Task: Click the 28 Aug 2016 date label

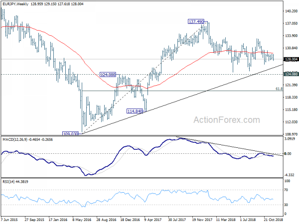Action: coord(106,220)
